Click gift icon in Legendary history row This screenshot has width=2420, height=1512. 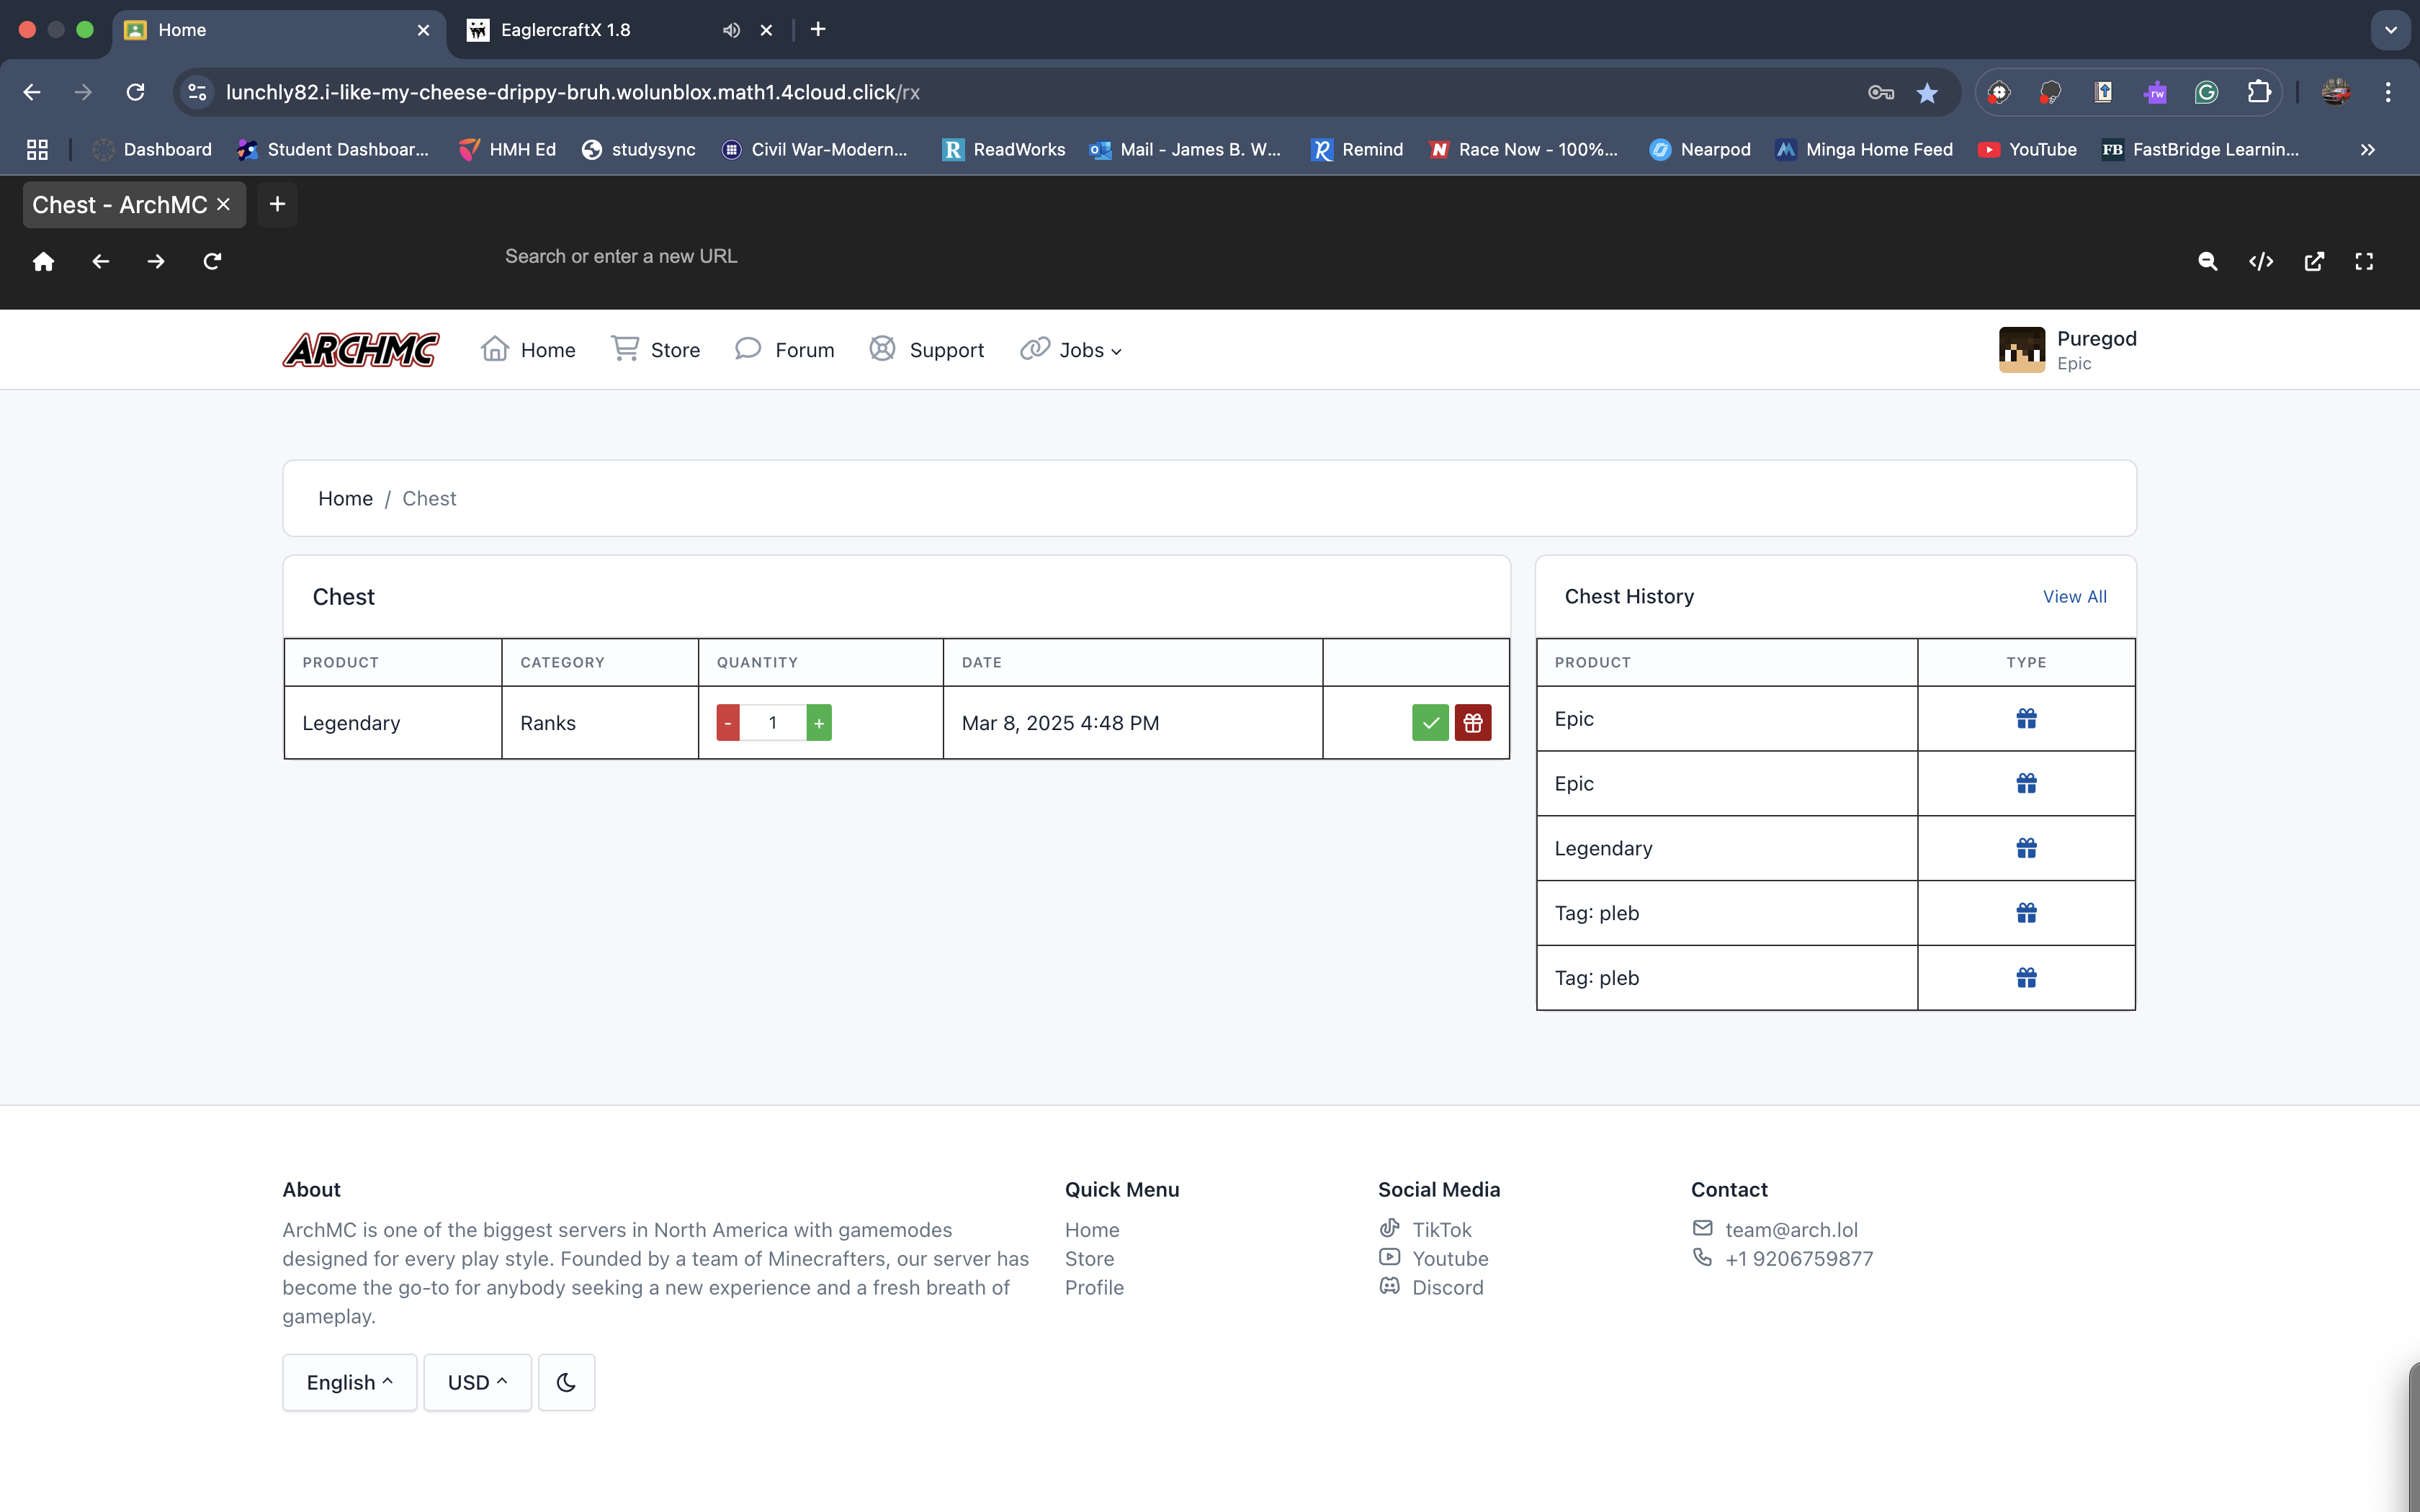[2026, 848]
